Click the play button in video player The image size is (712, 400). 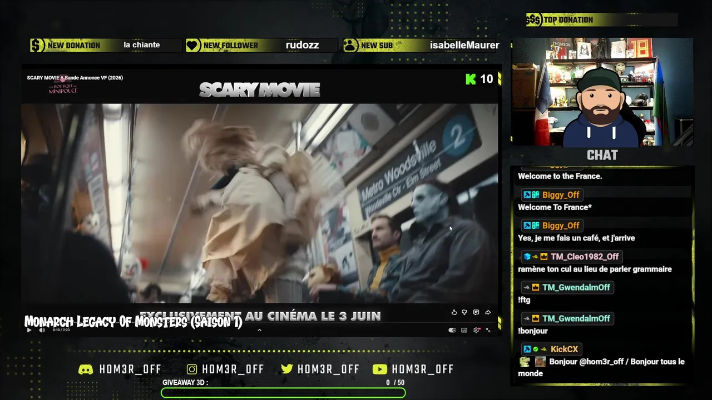tap(29, 330)
